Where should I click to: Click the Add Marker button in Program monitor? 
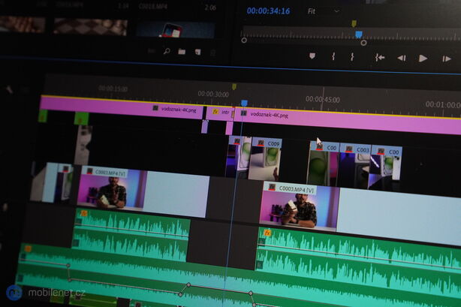click(312, 56)
